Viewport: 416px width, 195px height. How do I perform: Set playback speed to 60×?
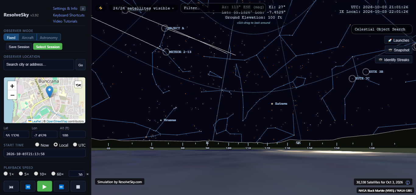[54, 174]
